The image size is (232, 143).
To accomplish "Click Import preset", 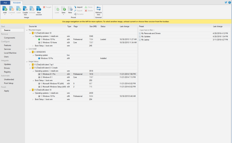I will (78, 7).
